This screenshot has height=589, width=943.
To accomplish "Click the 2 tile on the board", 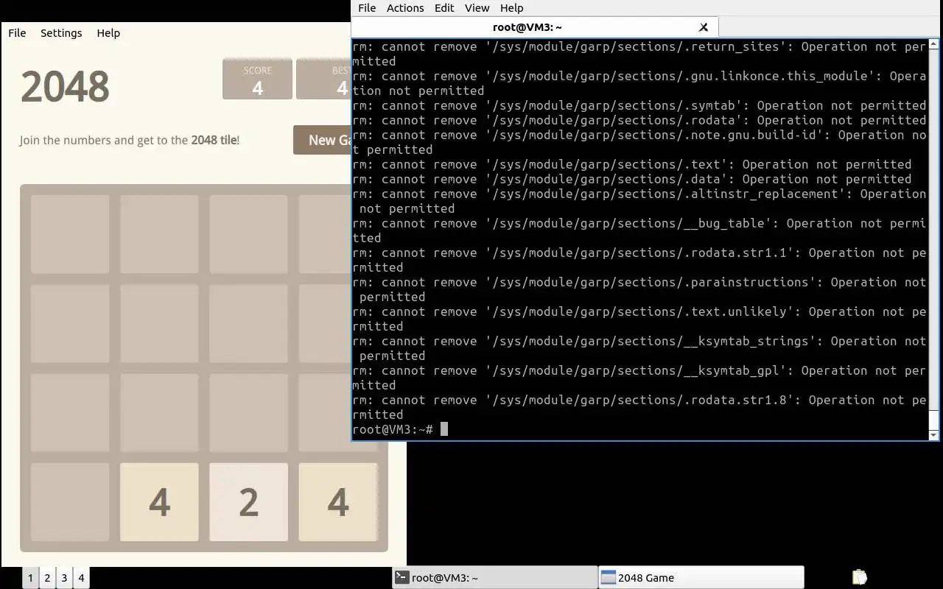I will (249, 502).
